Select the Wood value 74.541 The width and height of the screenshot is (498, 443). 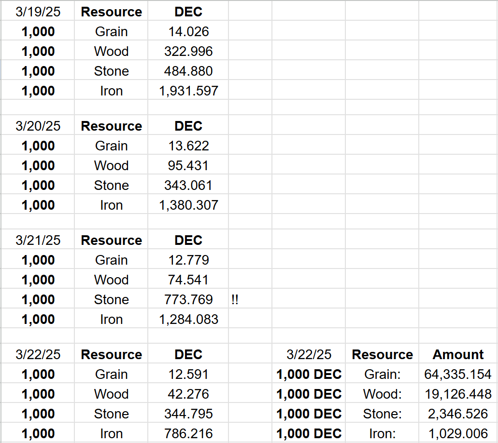tap(188, 280)
